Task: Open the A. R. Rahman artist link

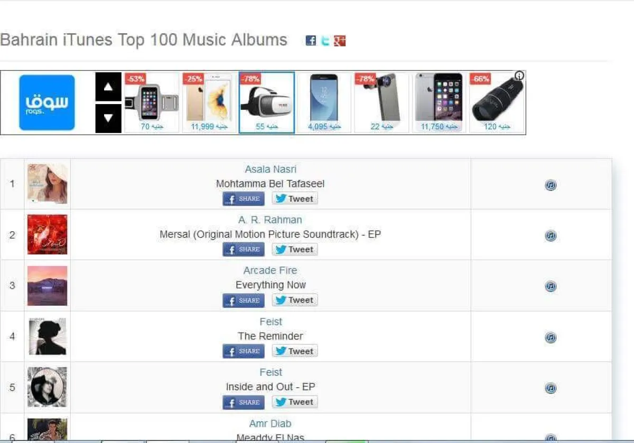Action: click(271, 220)
